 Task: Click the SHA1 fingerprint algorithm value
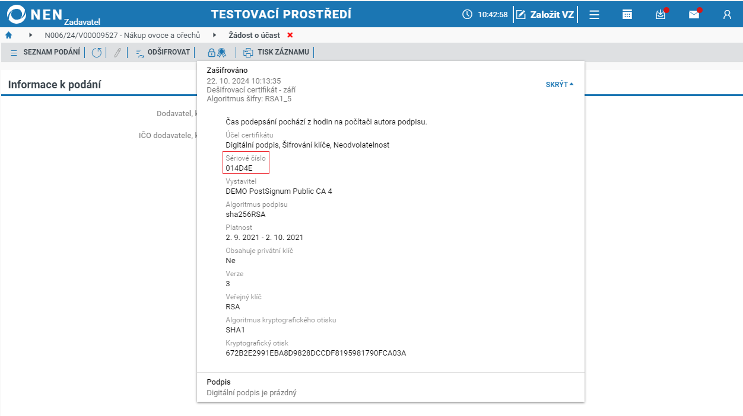pos(235,330)
